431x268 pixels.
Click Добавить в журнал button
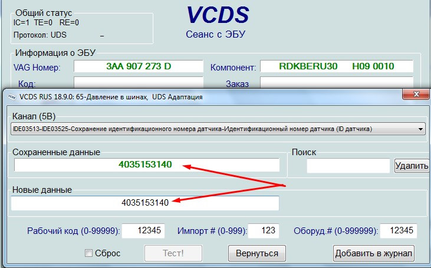click(374, 253)
